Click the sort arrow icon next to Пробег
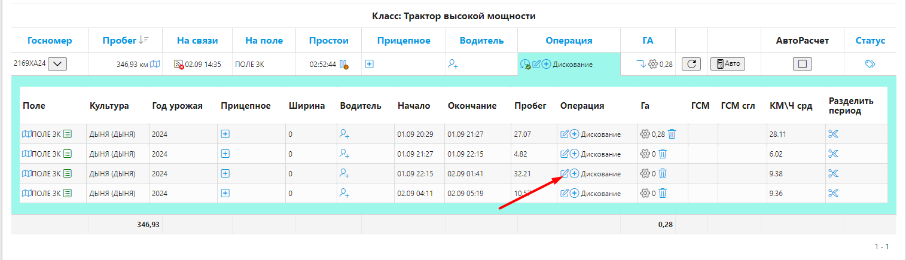 coord(144,40)
